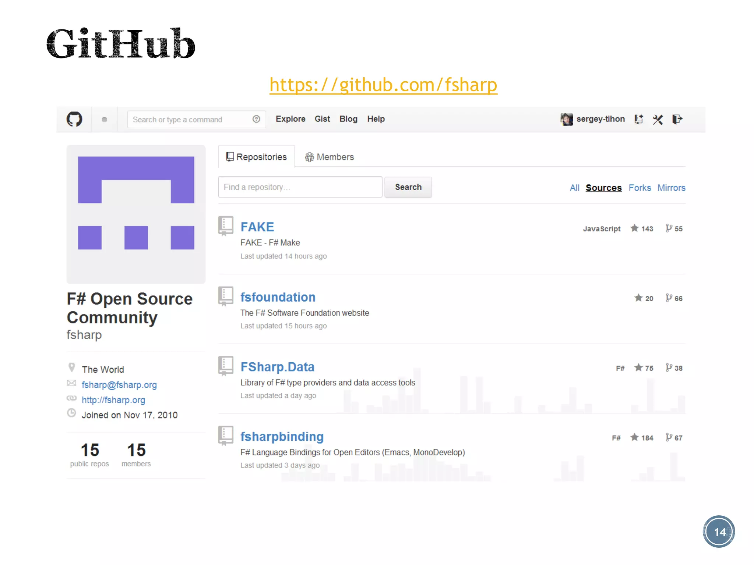Click the notification dot indicator

click(x=105, y=120)
